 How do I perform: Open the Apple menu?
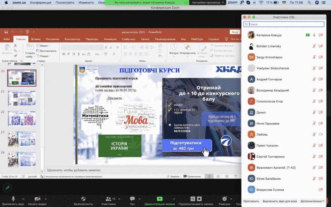[6, 2]
